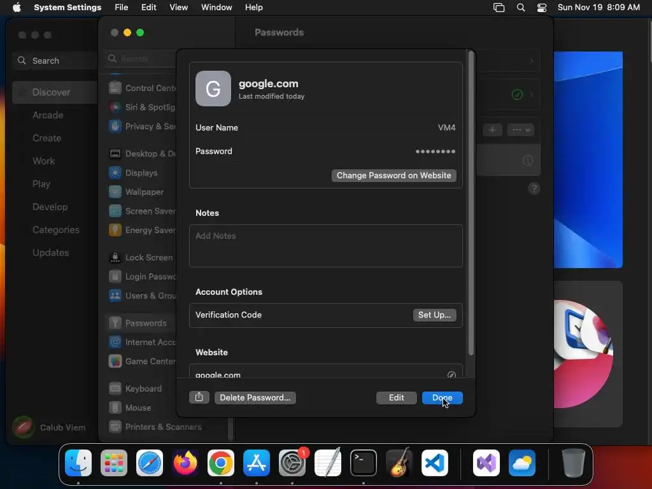Open the File menu

tap(122, 8)
